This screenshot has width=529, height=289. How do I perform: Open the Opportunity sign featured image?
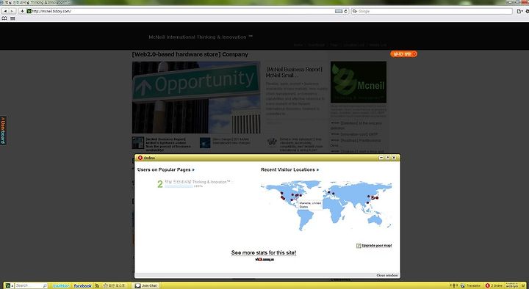(196, 98)
